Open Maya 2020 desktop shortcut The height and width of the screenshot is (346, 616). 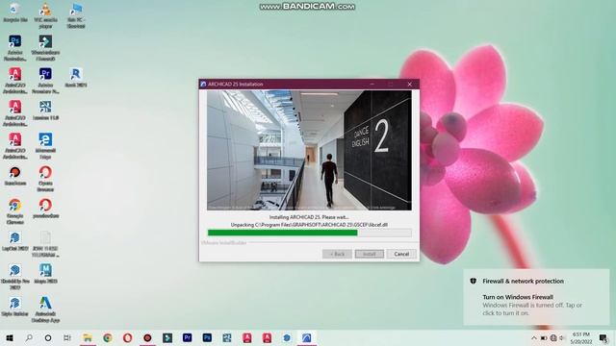[45, 273]
